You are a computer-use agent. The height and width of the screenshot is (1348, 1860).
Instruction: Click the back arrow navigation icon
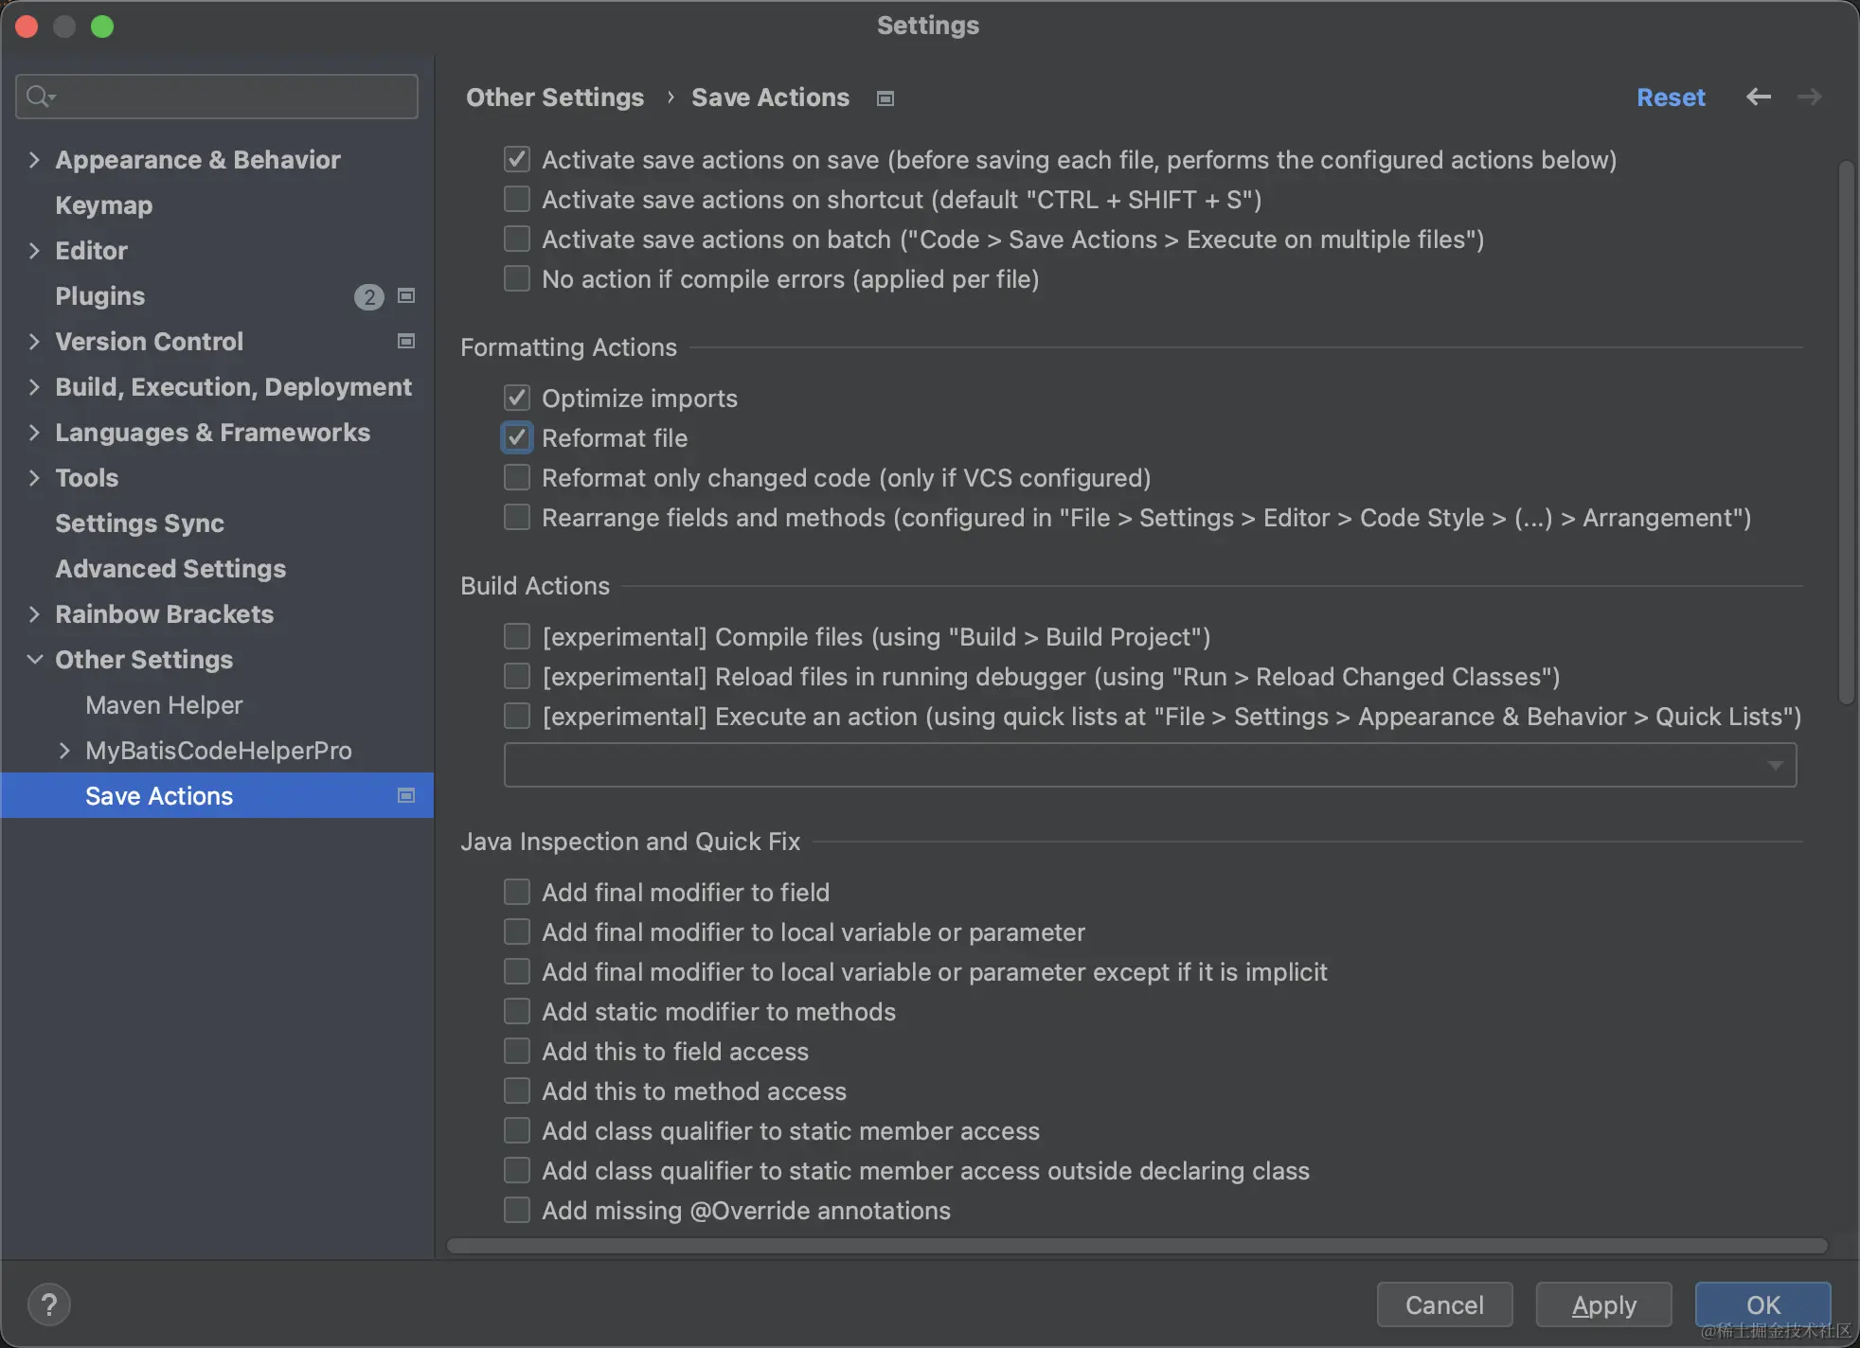pos(1759,97)
